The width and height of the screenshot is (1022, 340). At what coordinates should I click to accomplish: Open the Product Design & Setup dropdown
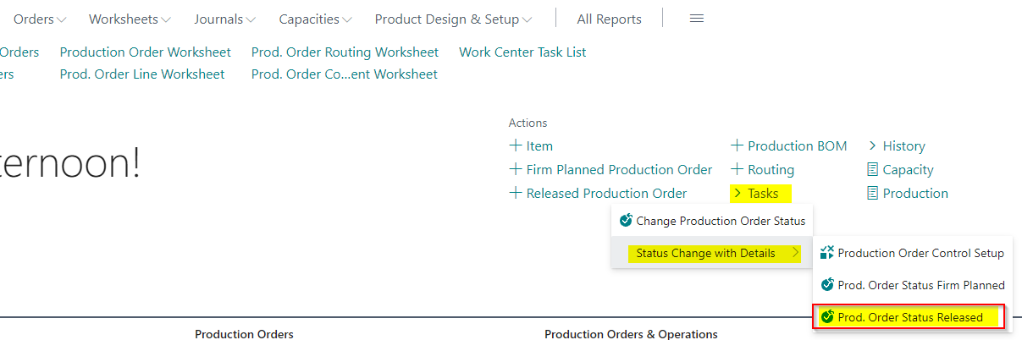tap(454, 19)
